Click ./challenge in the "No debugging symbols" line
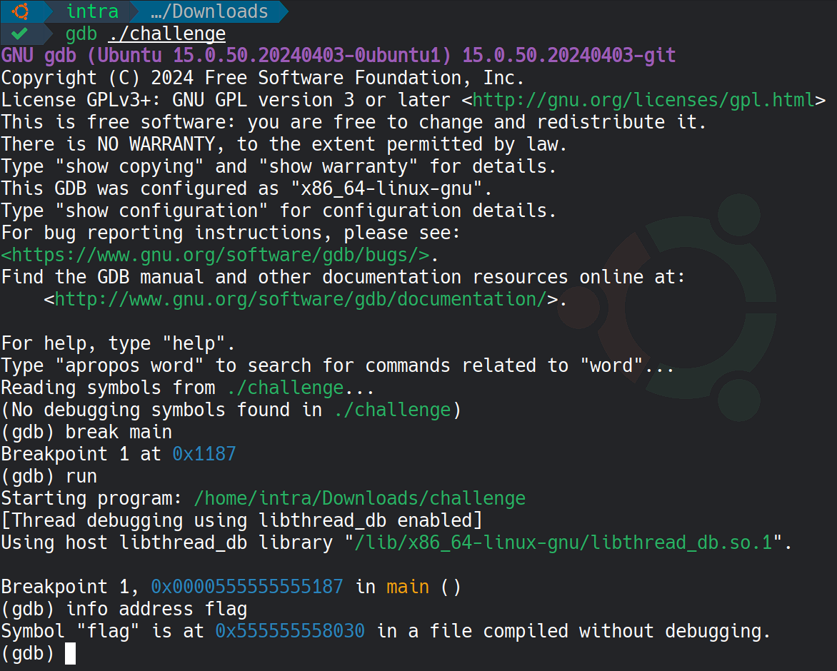837x671 pixels. click(393, 410)
